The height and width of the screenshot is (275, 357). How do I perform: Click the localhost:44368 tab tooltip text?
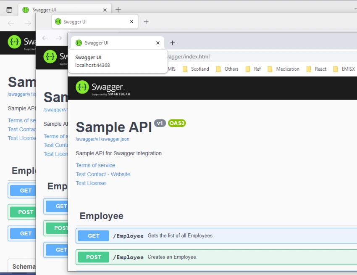point(92,65)
